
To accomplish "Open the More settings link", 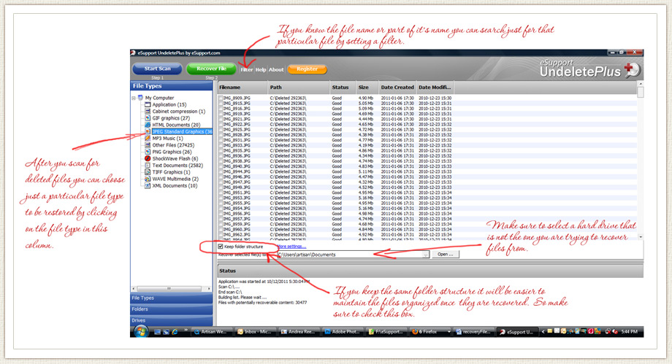I will pyautogui.click(x=291, y=247).
